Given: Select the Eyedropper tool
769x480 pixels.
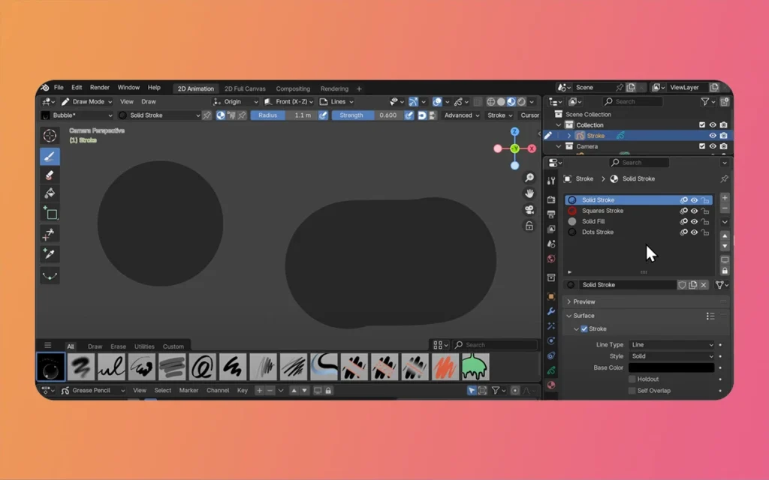Looking at the screenshot, I should (50, 253).
